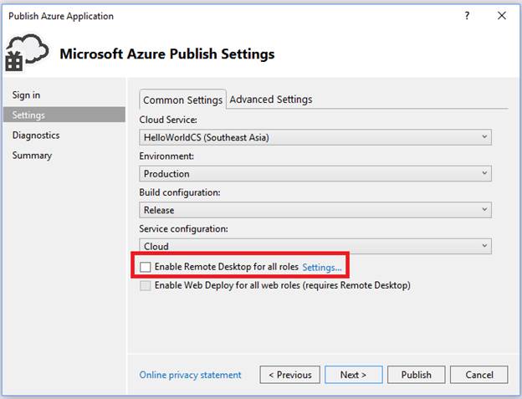Viewport: 522px width, 399px height.
Task: Click the Previous button
Action: (x=290, y=375)
